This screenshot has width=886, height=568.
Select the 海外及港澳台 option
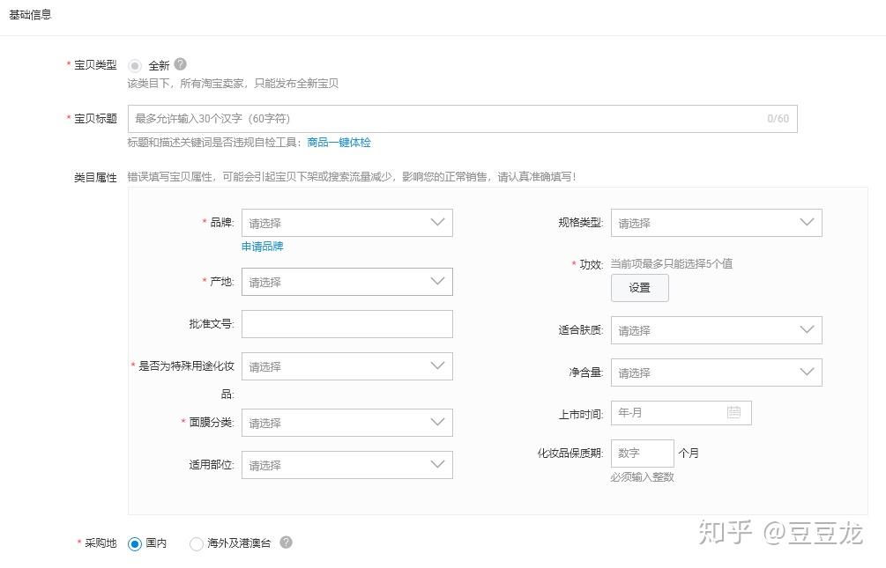click(x=196, y=543)
